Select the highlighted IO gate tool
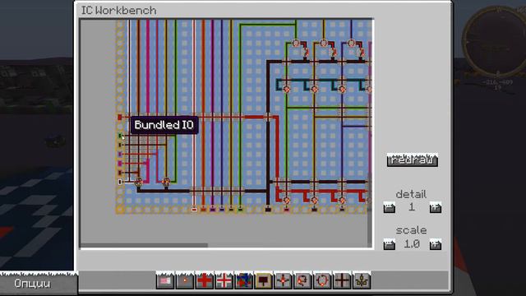The width and height of the screenshot is (526, 296). [263, 280]
